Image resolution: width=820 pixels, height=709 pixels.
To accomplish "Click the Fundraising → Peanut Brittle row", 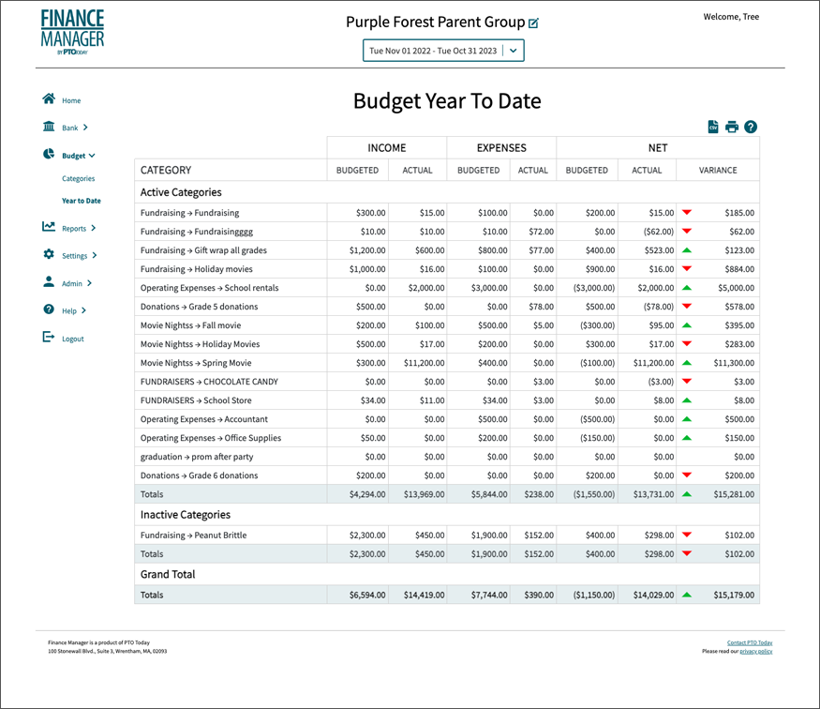I will coord(193,536).
